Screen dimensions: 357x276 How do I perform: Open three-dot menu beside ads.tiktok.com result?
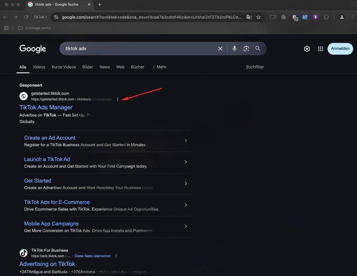(x=116, y=256)
